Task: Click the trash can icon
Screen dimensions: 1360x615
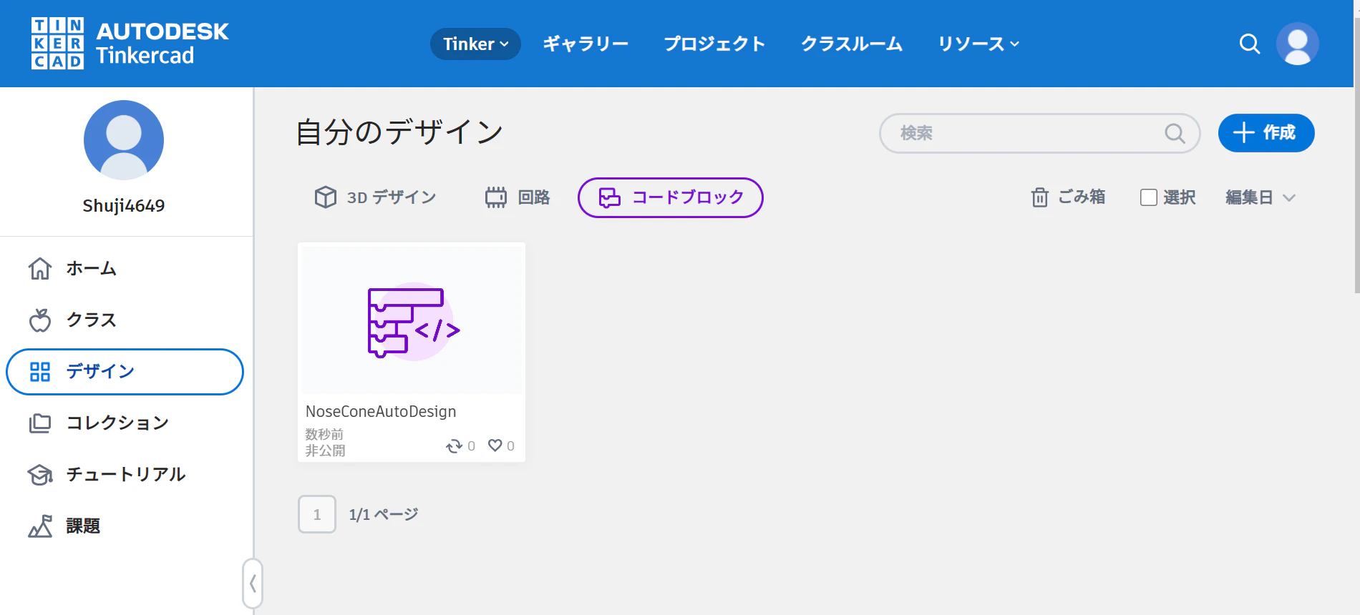Action: 1040,197
